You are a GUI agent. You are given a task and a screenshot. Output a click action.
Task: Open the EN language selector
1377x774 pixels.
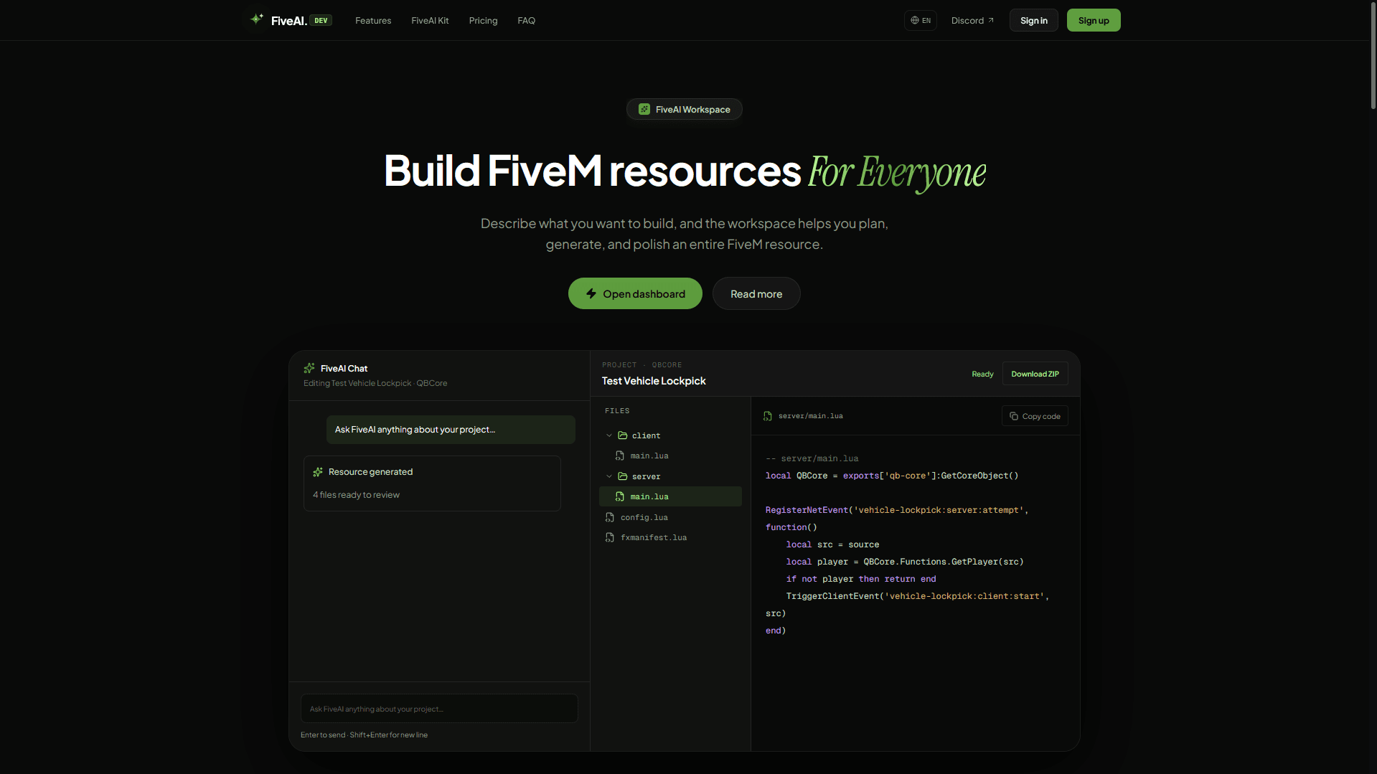click(x=921, y=20)
